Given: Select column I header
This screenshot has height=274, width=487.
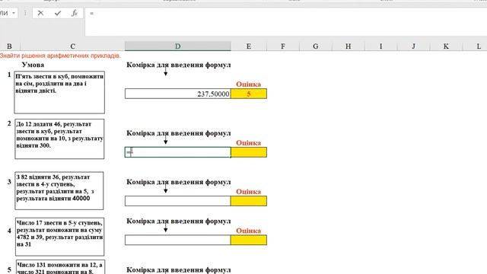Looking at the screenshot, I should 380,46.
